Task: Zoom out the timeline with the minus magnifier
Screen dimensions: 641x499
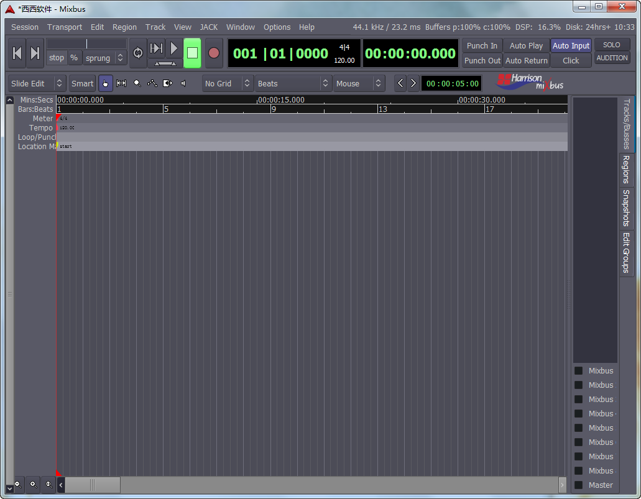Action: (x=19, y=485)
